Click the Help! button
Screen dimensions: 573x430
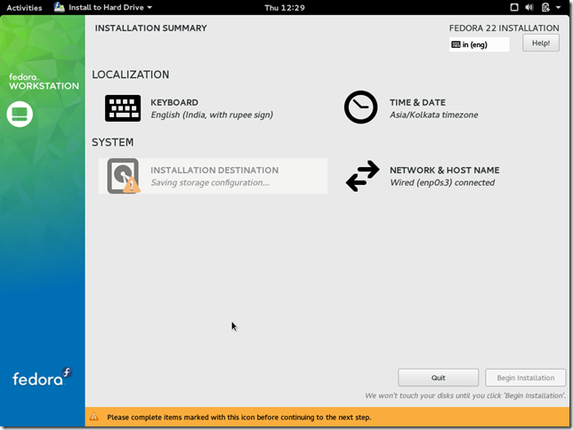pos(541,43)
